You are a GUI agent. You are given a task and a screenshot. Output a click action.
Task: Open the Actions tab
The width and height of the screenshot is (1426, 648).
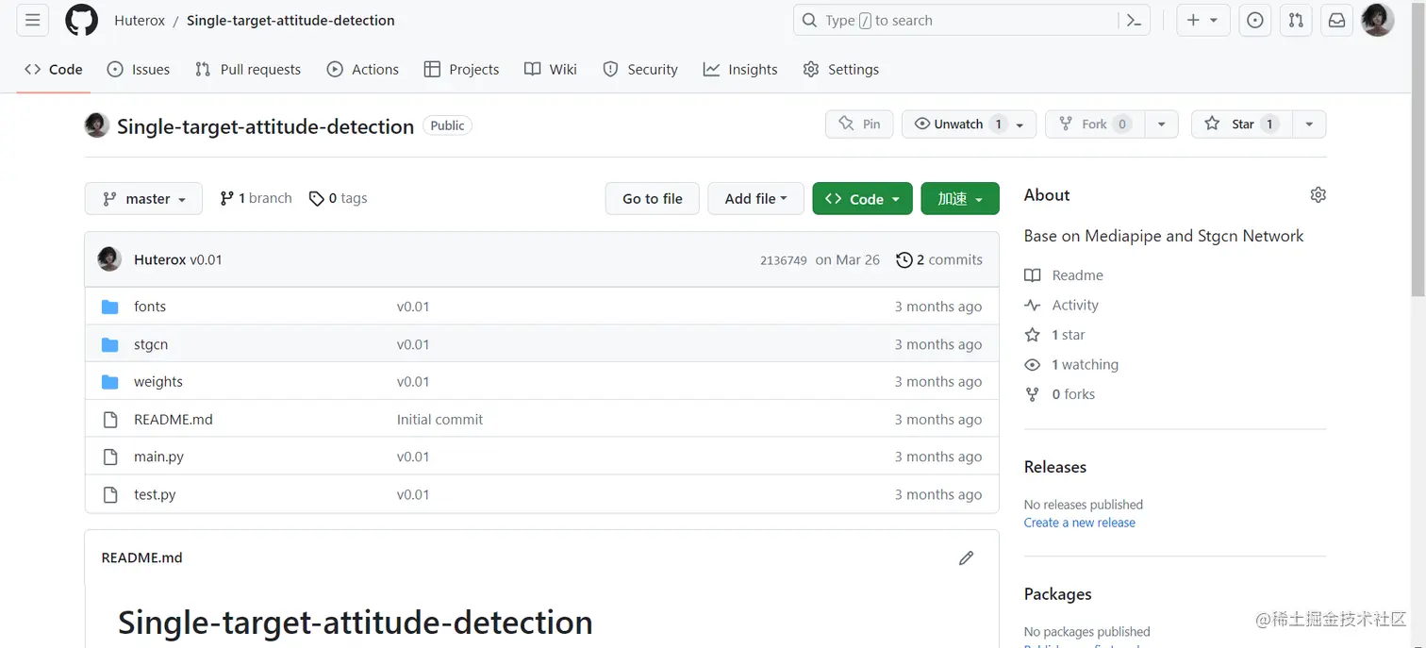click(x=363, y=69)
